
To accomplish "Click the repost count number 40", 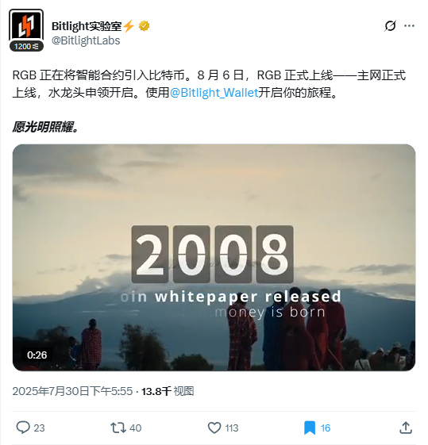I will [x=136, y=428].
